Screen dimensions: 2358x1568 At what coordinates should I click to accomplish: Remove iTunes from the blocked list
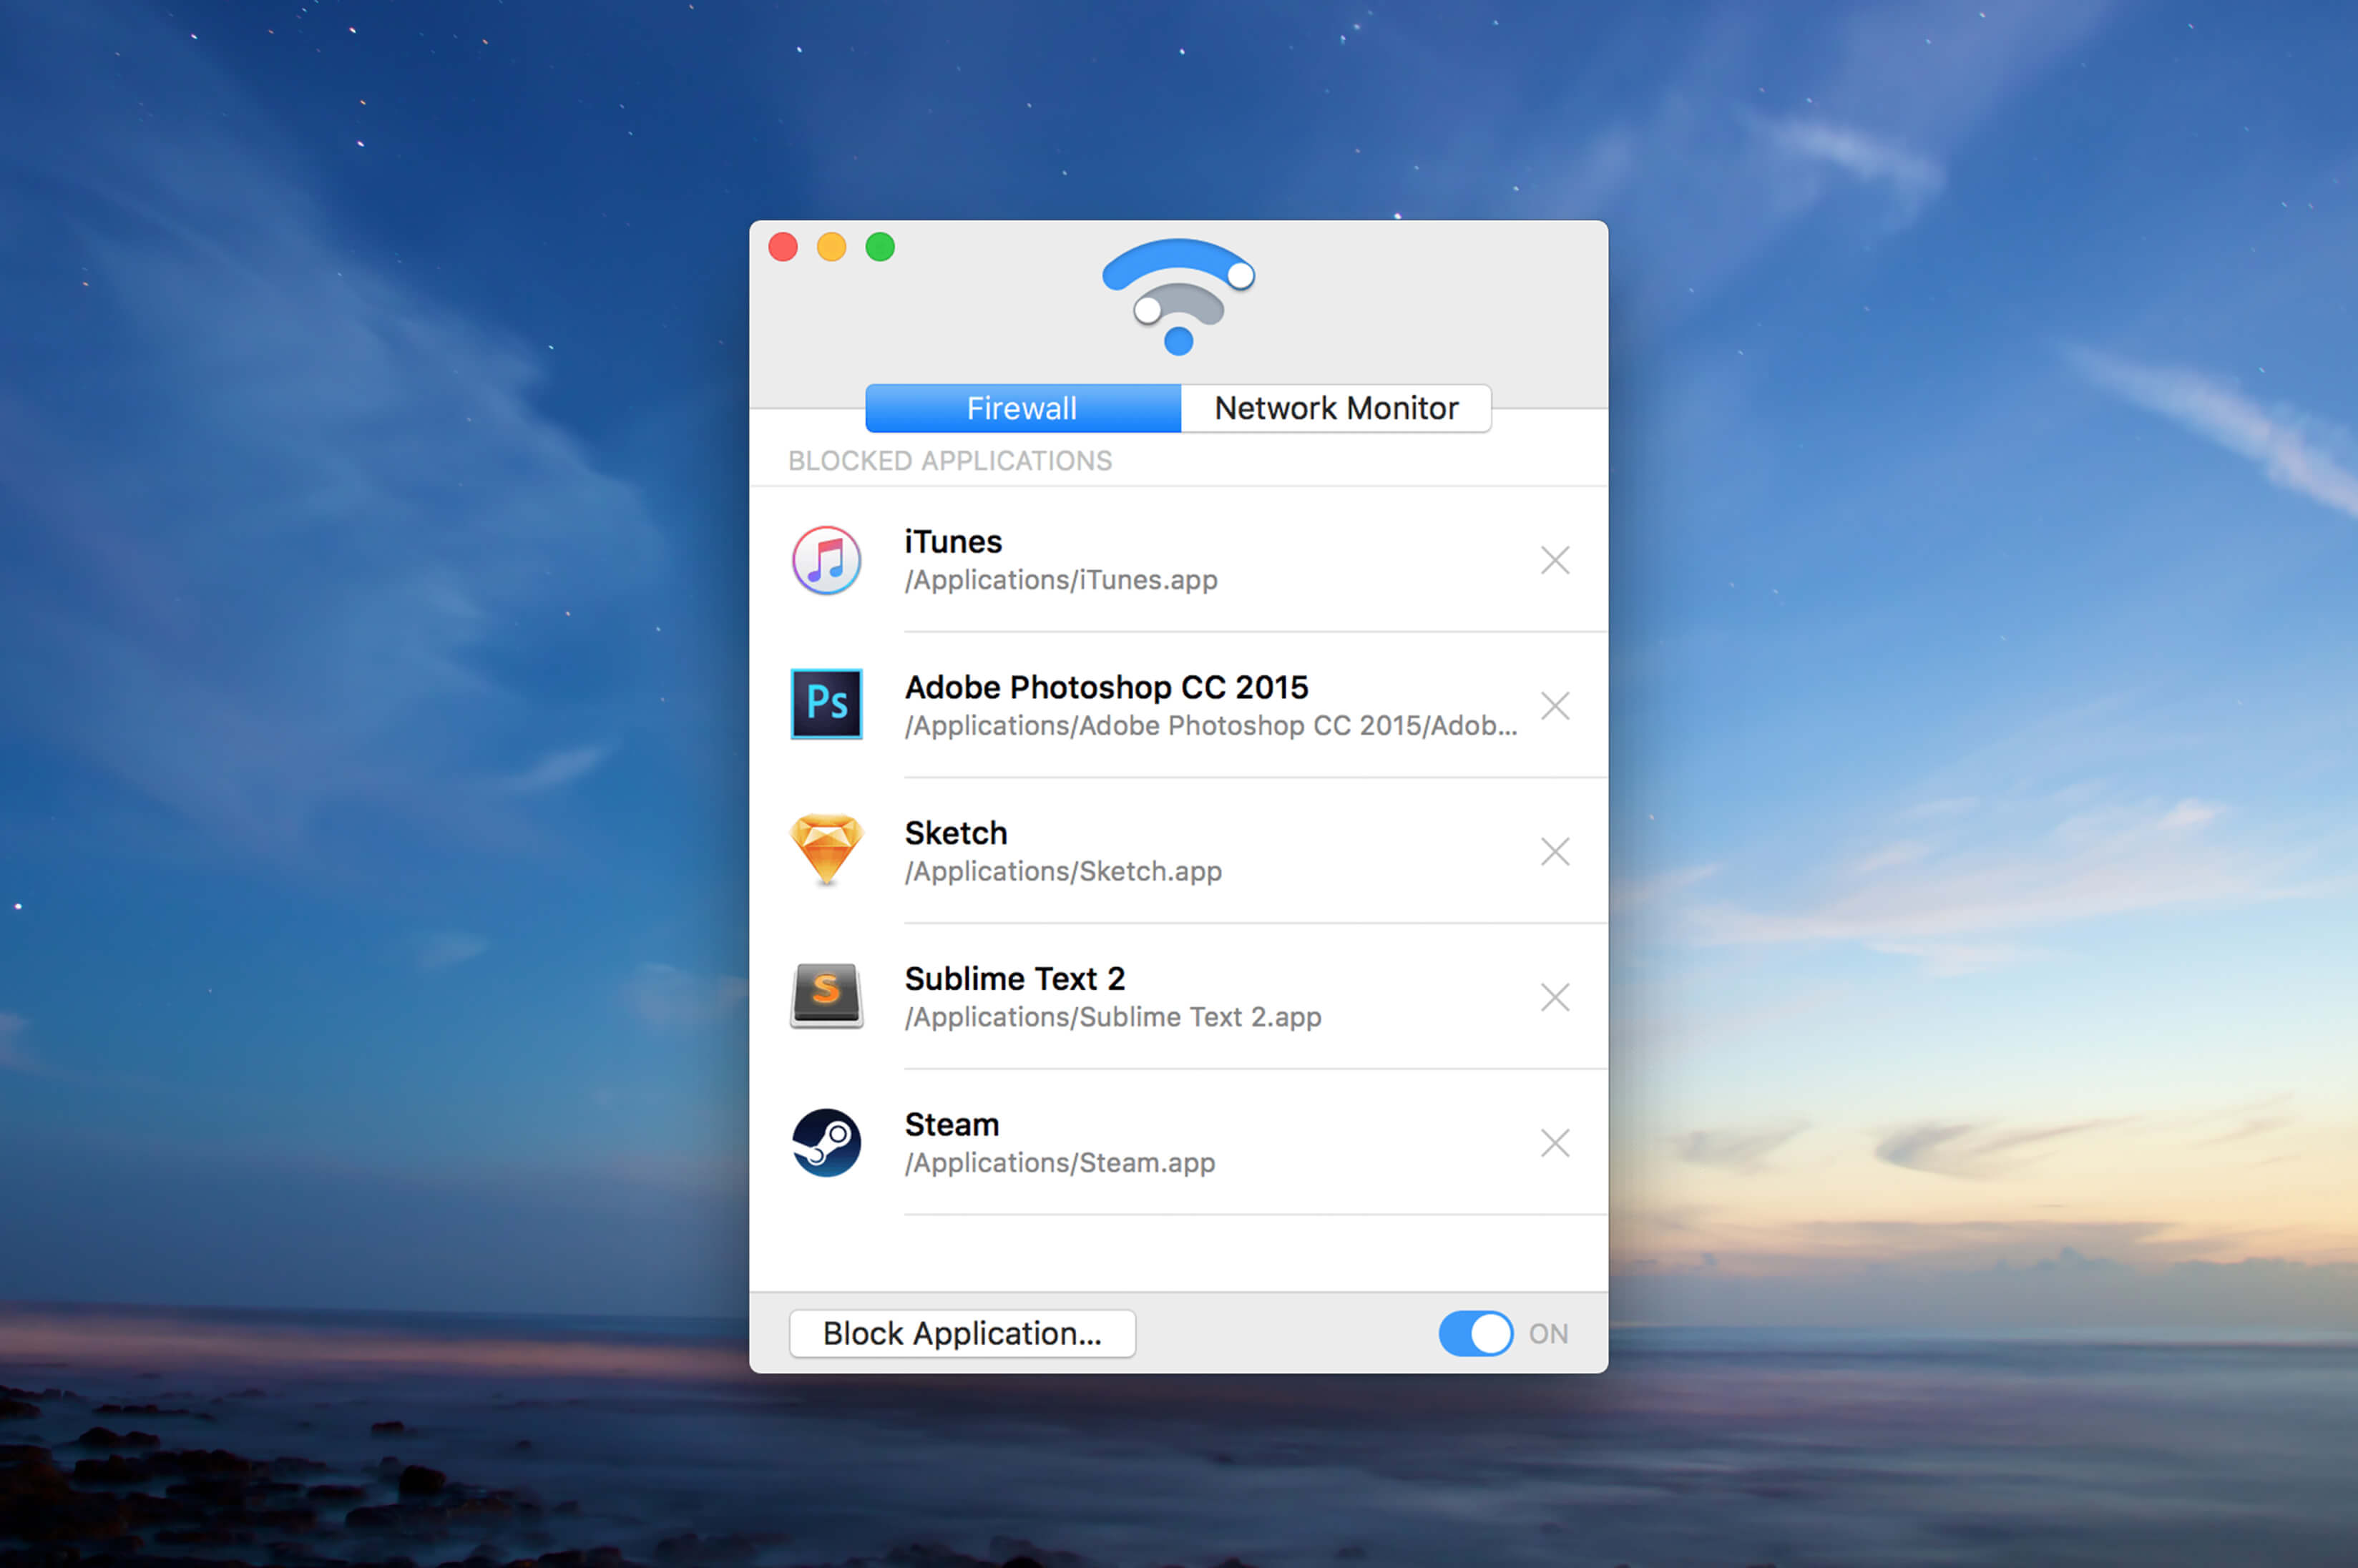(x=1555, y=560)
